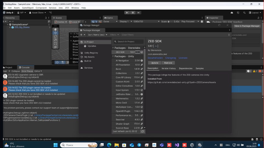
Task: Open Microsoft Edge from the taskbar
Action: tap(109, 145)
